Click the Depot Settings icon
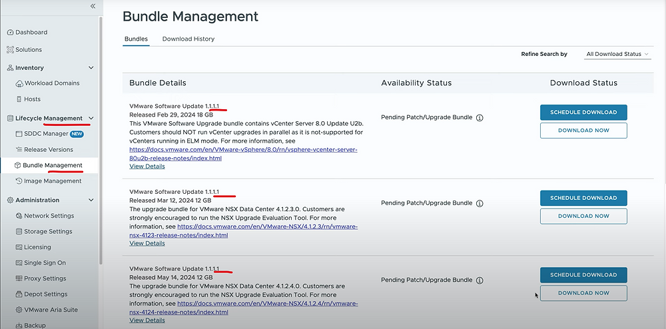 coord(19,294)
